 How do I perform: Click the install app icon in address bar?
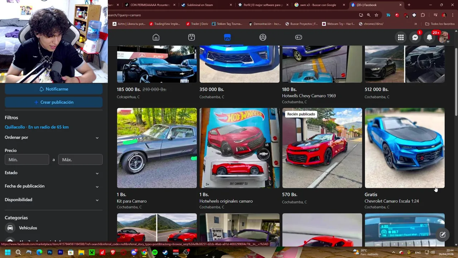tap(361, 15)
